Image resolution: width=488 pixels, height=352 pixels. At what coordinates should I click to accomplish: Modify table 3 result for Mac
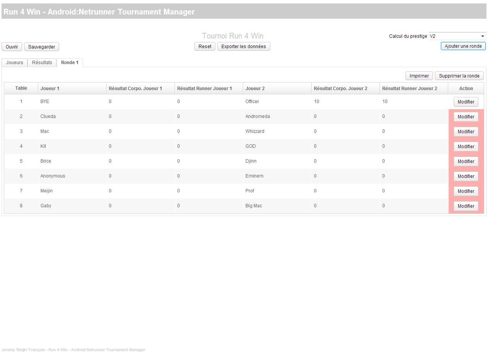coord(465,131)
